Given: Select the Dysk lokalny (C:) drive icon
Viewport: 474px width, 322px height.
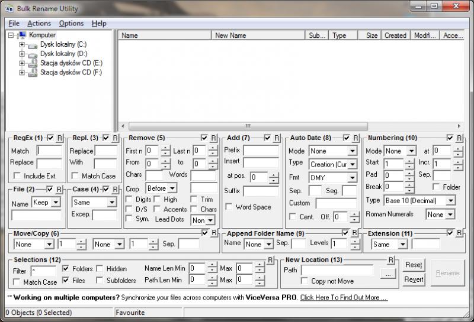Looking at the screenshot, I should tap(33, 45).
